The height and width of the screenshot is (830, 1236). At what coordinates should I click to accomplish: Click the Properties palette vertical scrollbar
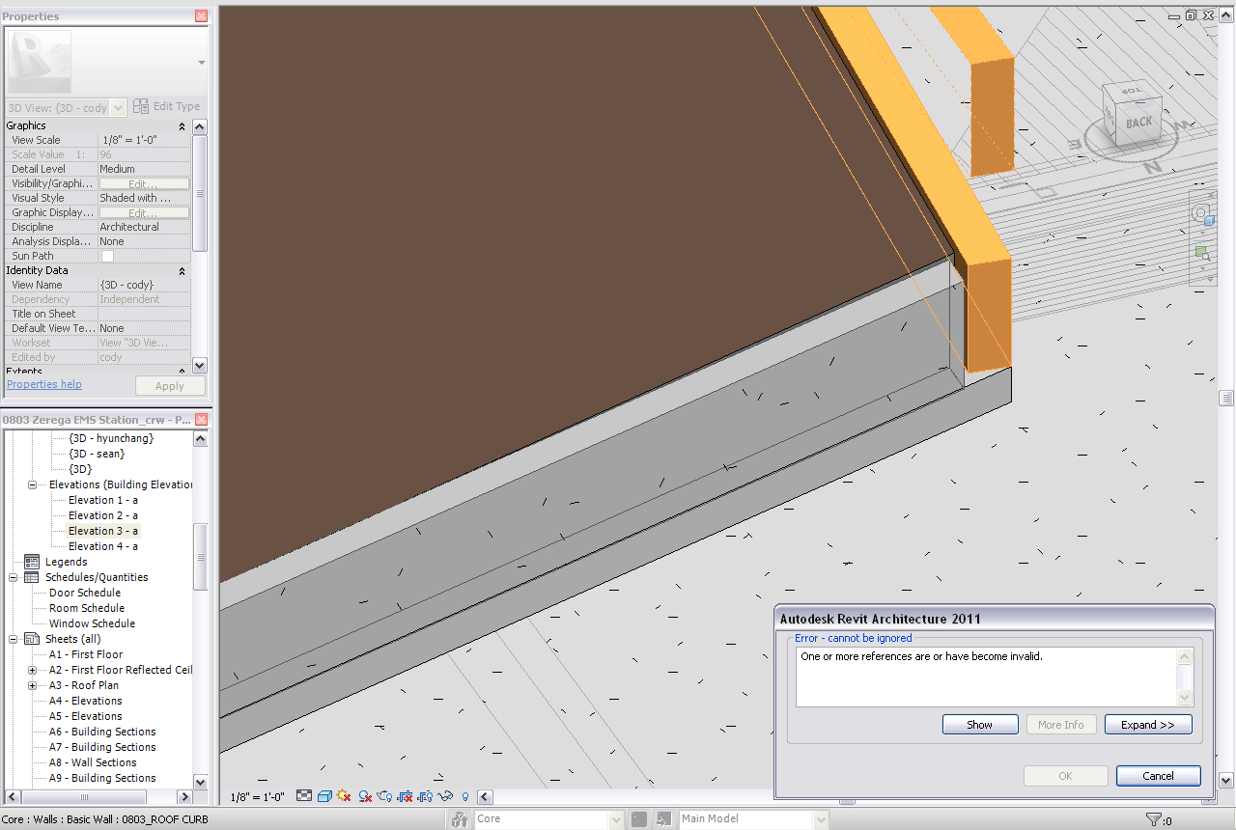click(x=200, y=246)
